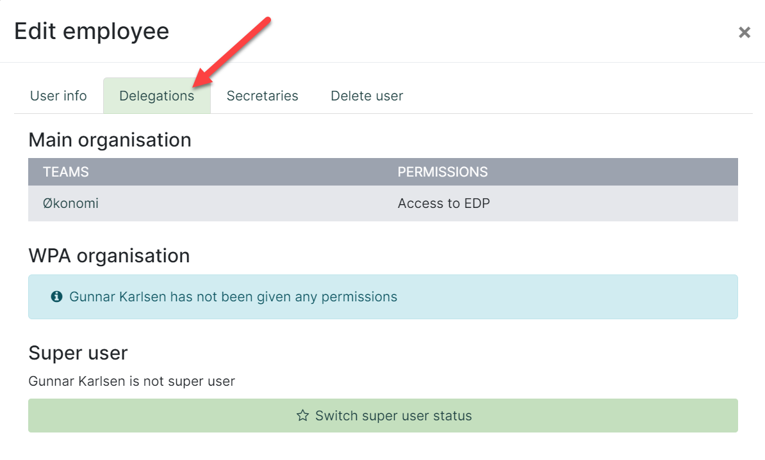Switch to the Secretaries tab
This screenshot has width=765, height=460.
click(262, 95)
